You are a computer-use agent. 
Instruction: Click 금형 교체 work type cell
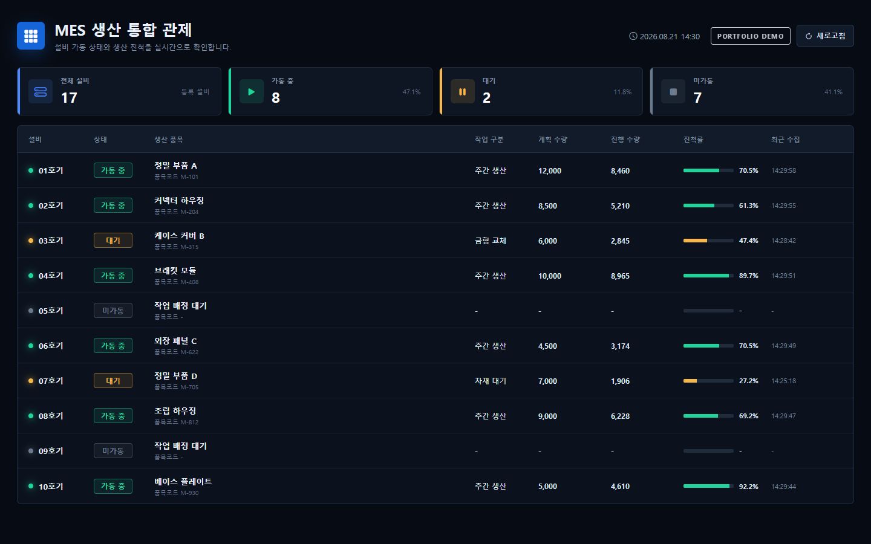coord(491,241)
